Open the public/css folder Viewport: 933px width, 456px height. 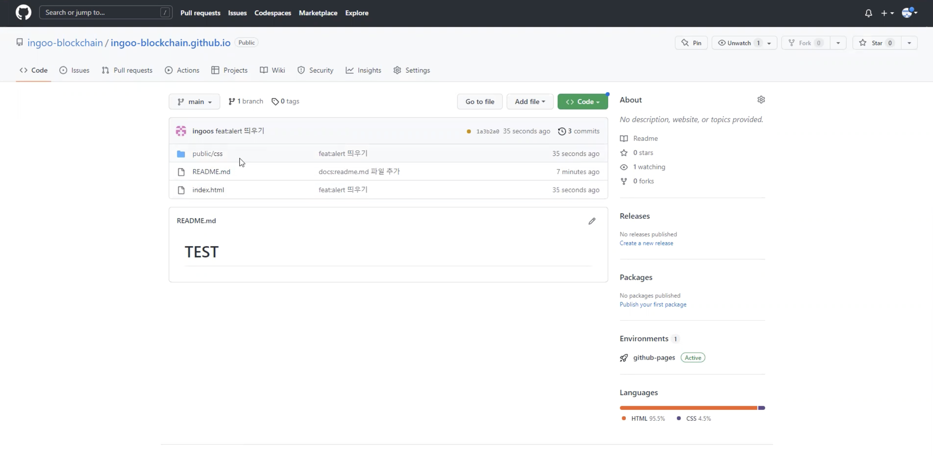[207, 154]
